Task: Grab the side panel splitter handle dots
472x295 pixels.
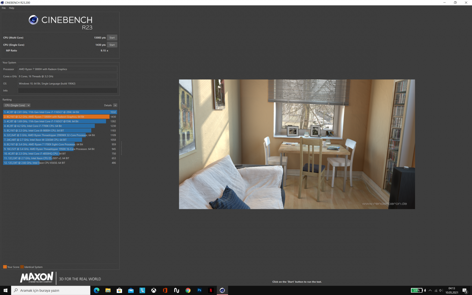Action: 121,148
